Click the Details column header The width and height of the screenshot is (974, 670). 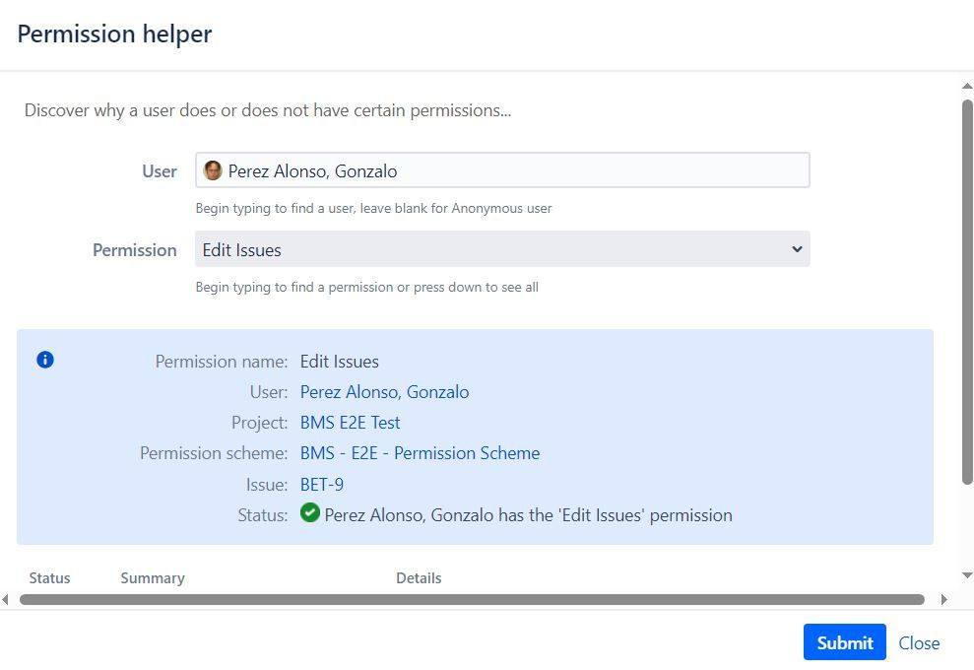(x=419, y=578)
